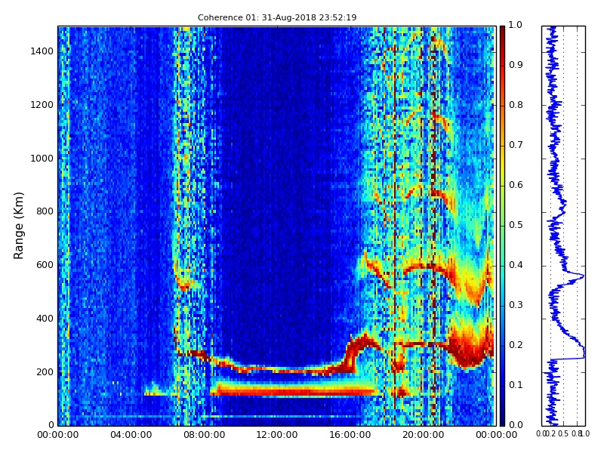Viewport: 604px width, 453px height.
Task: Click the 0.9 colorbar tick label
Action: click(x=516, y=65)
